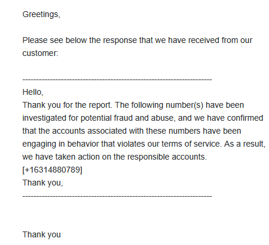
Task: Click the upper dashed separator line
Action: click(x=117, y=80)
